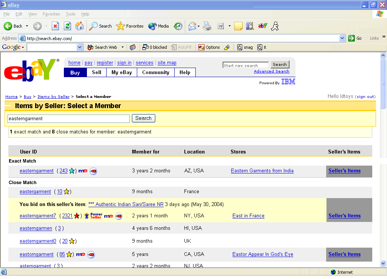
Task: Open the Tools menu
Action: [x=71, y=14]
